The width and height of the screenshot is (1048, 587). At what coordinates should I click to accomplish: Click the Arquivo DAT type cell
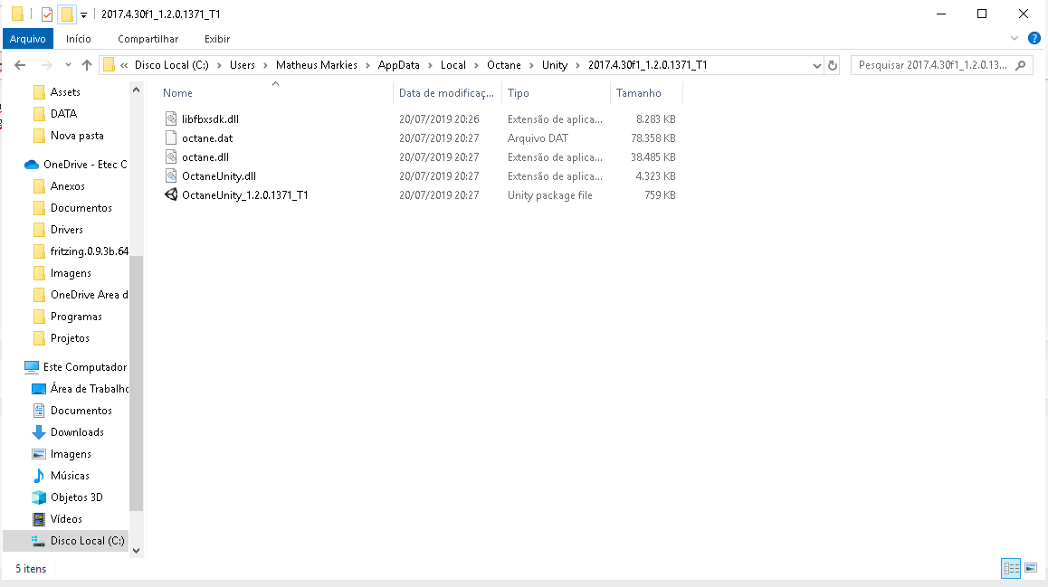[538, 138]
